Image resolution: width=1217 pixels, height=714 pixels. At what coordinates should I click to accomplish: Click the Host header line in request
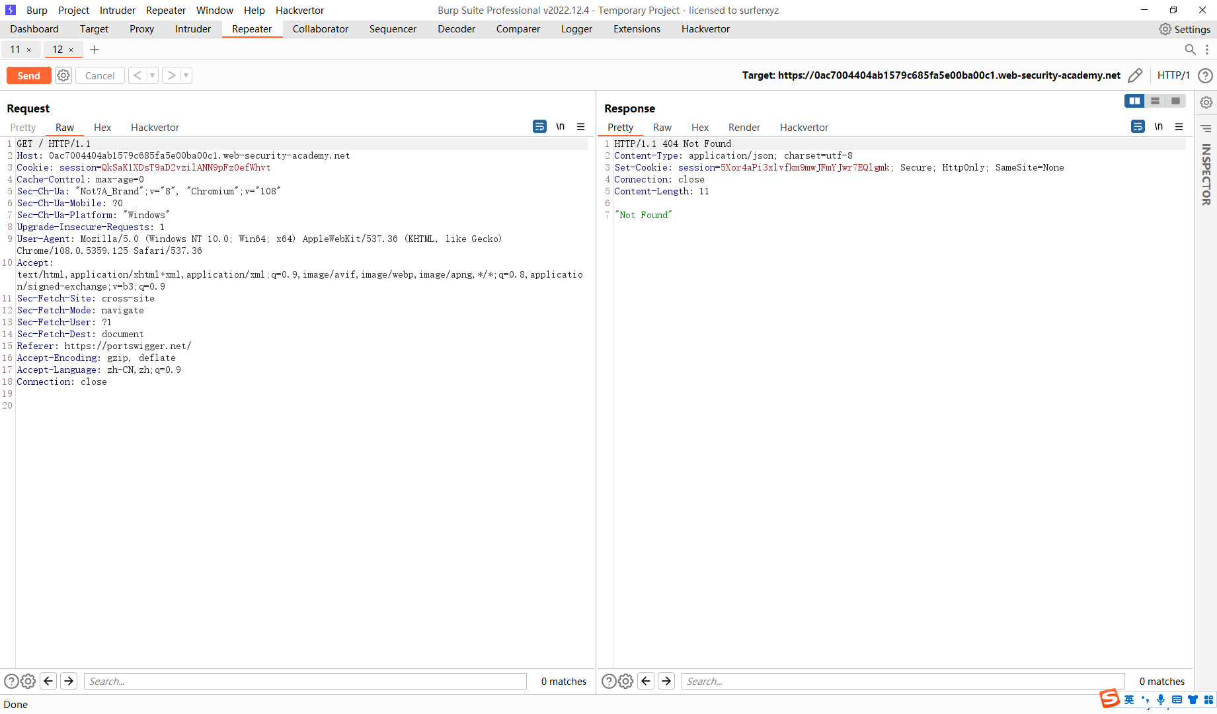(183, 155)
